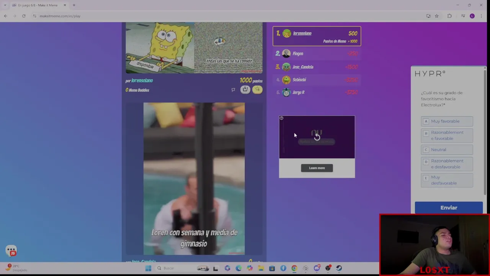Open the Extensions puzzle icon
490x276 pixels.
449,16
